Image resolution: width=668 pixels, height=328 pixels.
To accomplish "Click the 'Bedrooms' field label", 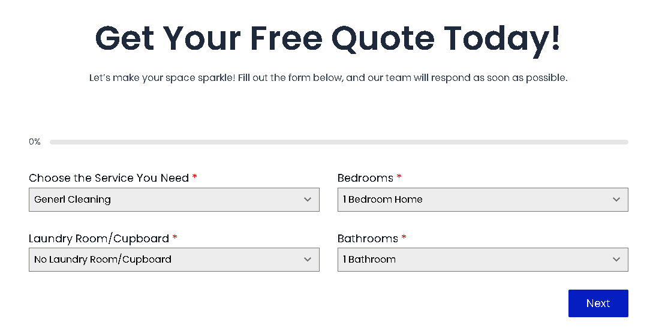I will [365, 178].
